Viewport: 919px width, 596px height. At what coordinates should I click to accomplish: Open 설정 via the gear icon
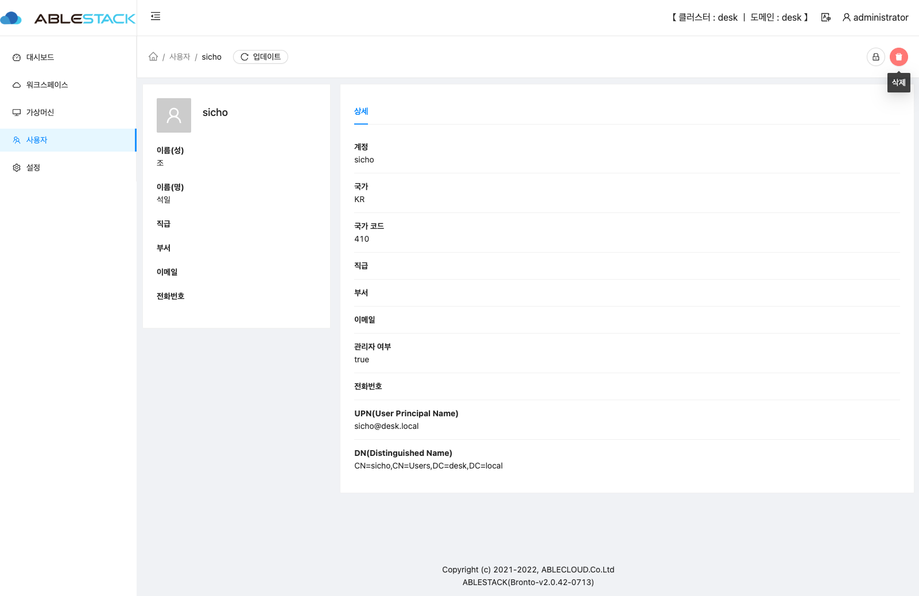click(16, 167)
